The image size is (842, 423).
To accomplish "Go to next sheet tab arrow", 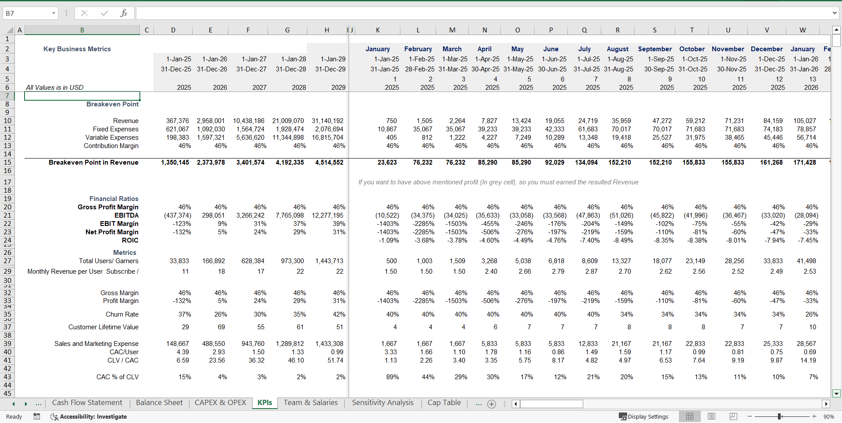I will tap(26, 404).
